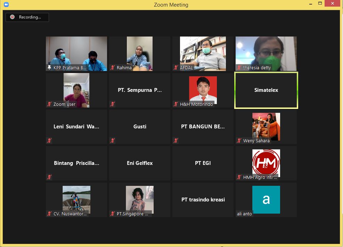The height and width of the screenshot is (247, 343).
Task: Click CV. Nuswantor bicycle profile picture
Action: point(76,199)
